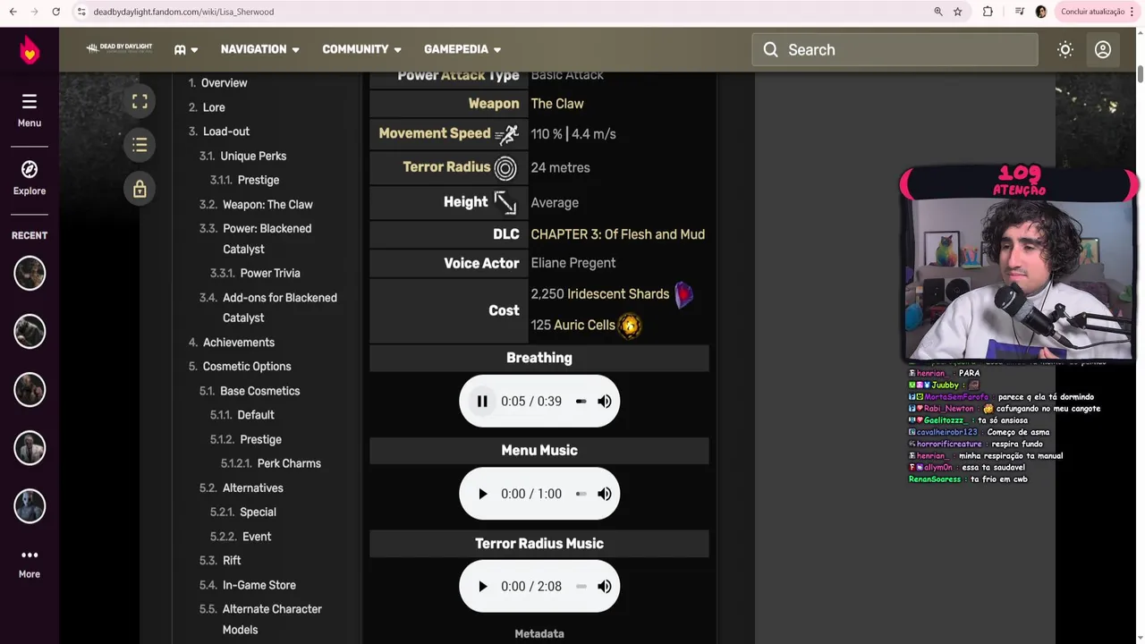
Task: Jump to Lore section
Action: 214,107
